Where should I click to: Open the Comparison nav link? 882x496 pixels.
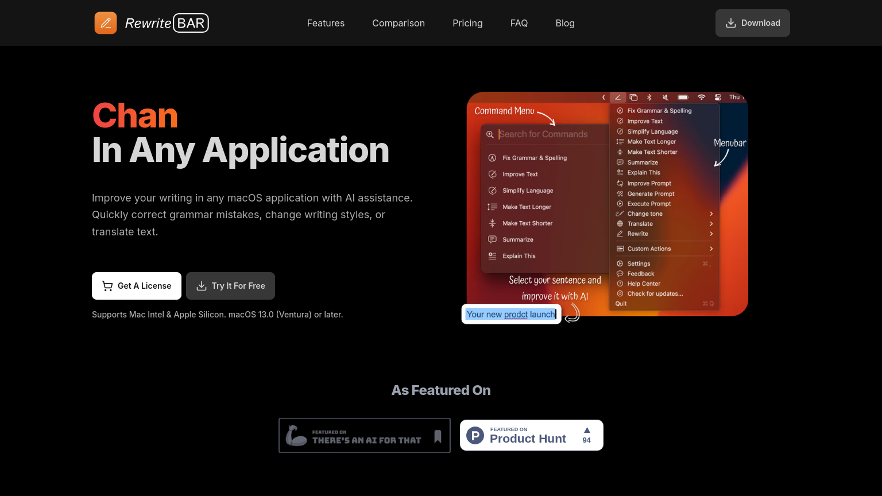point(399,23)
